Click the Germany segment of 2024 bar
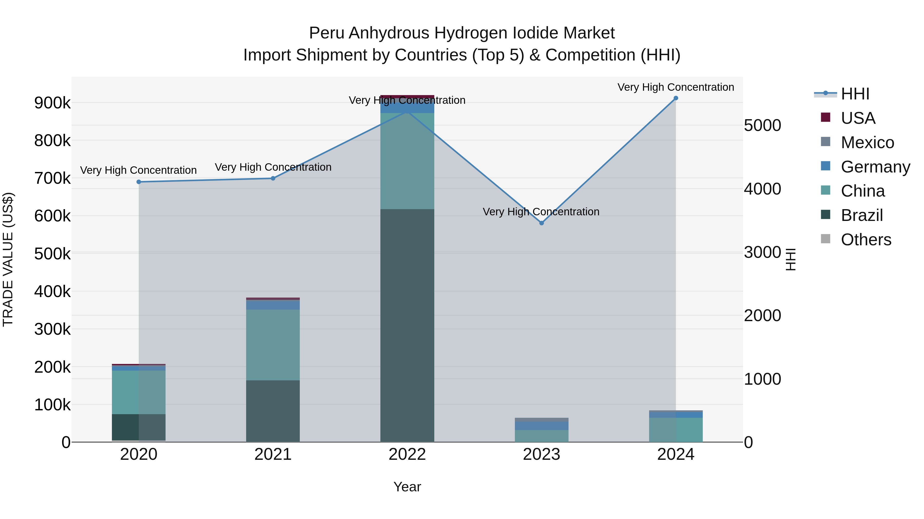The image size is (924, 519). (x=676, y=415)
